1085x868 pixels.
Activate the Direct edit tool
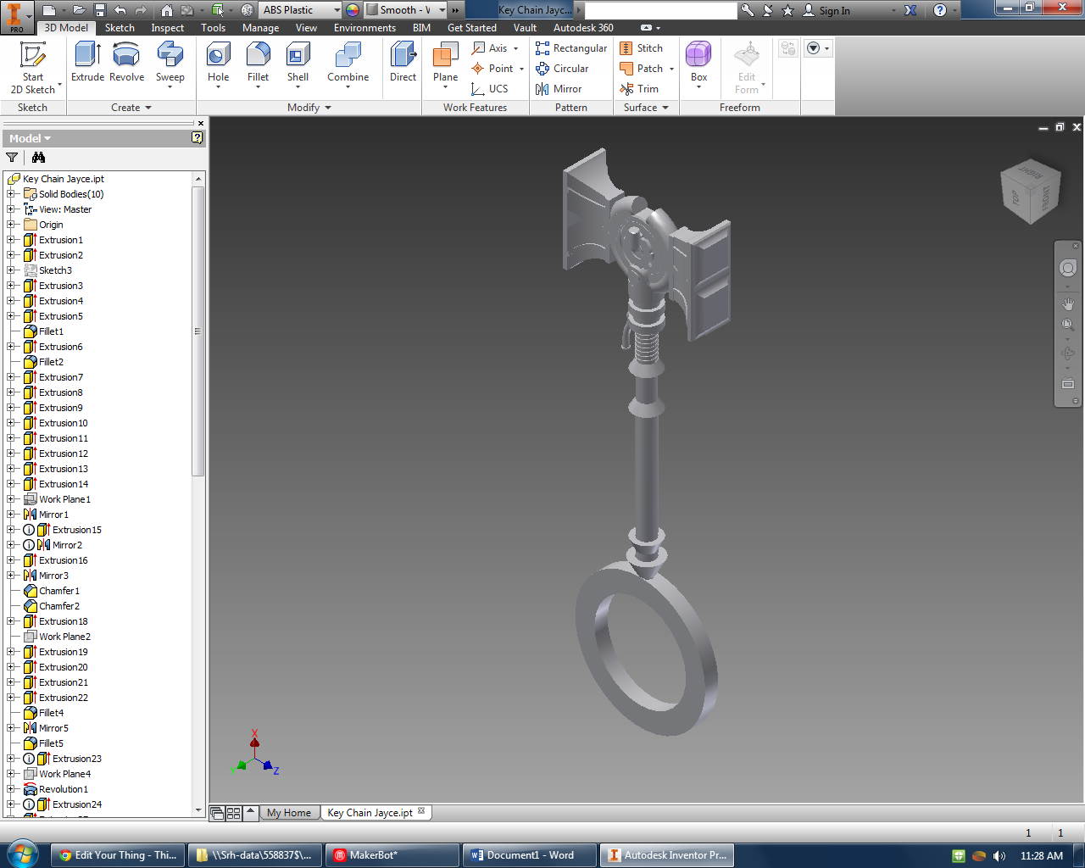403,63
